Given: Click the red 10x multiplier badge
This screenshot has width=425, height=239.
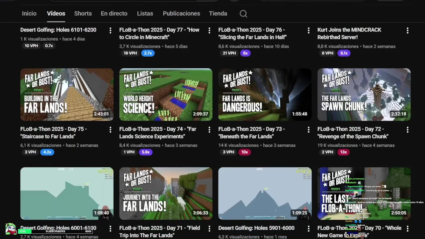Looking at the screenshot, I should [x=245, y=152].
